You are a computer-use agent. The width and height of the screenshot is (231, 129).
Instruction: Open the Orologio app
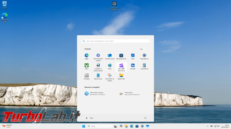click(x=86, y=76)
